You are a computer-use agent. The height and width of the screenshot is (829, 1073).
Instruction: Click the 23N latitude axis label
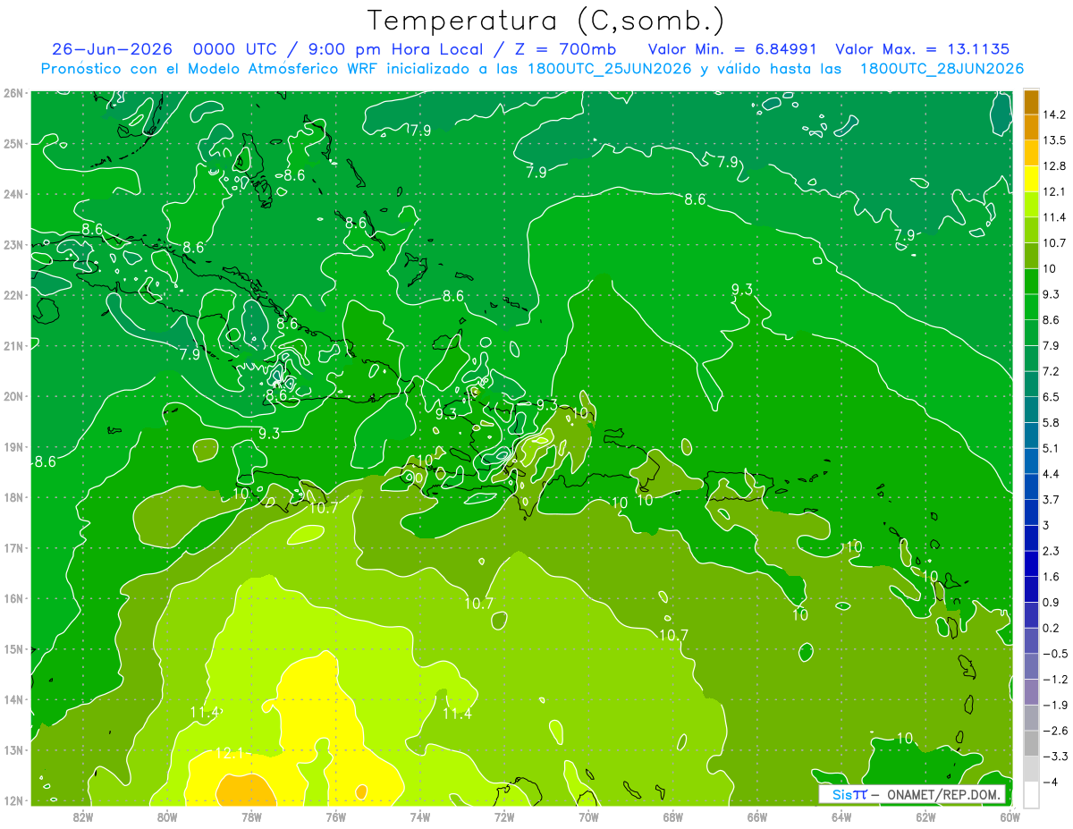click(x=13, y=244)
